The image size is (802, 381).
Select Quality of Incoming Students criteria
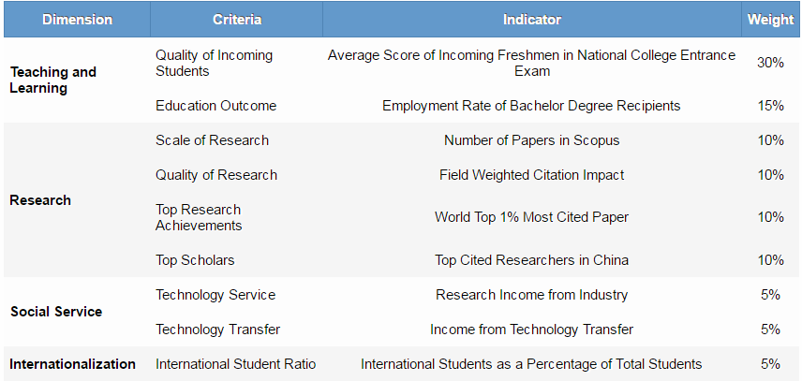point(214,63)
